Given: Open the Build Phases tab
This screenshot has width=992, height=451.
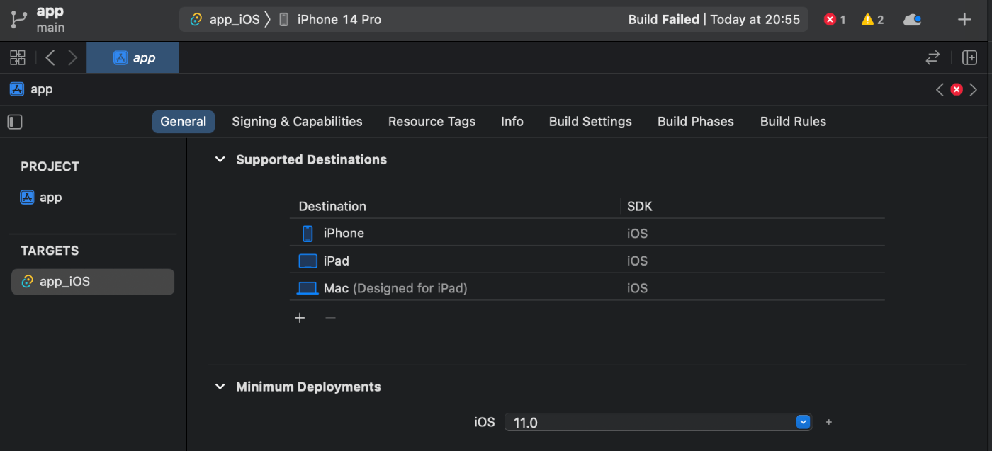Looking at the screenshot, I should (696, 122).
